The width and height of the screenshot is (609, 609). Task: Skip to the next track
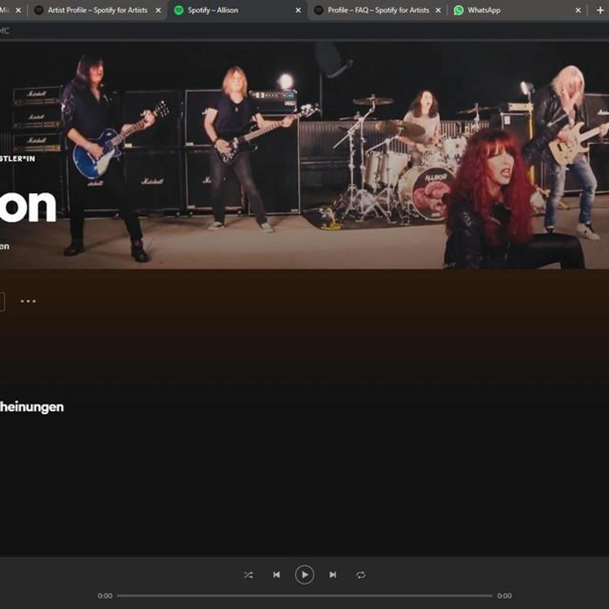(333, 575)
